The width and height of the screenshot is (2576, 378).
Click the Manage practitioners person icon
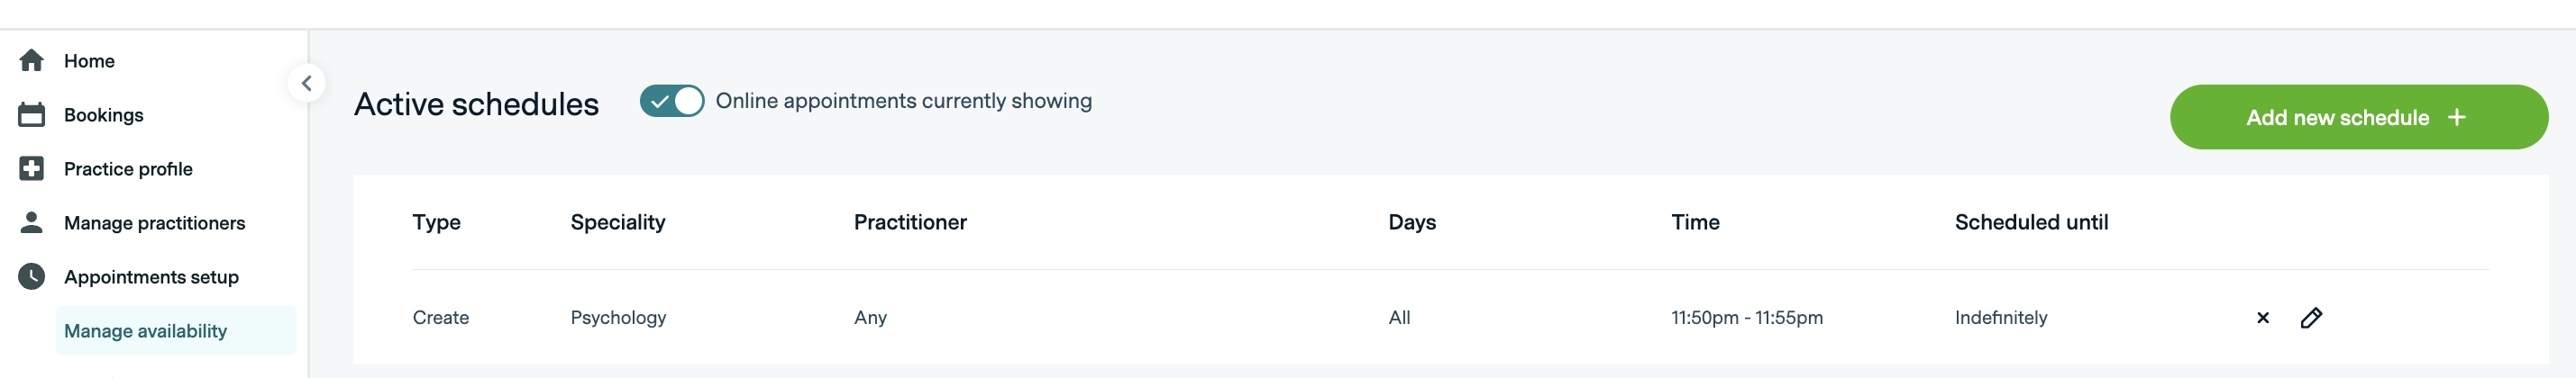coord(31,222)
